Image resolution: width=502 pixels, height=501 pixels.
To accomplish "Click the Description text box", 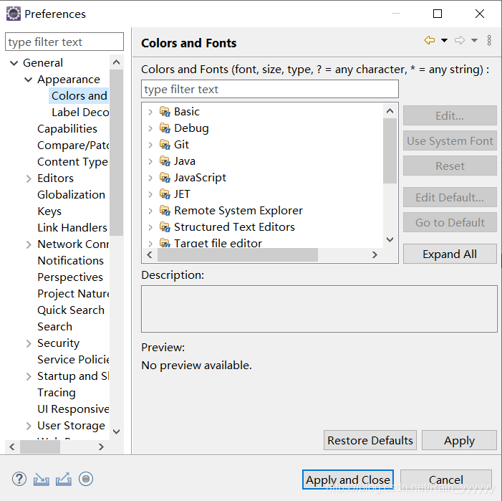I will [319, 309].
